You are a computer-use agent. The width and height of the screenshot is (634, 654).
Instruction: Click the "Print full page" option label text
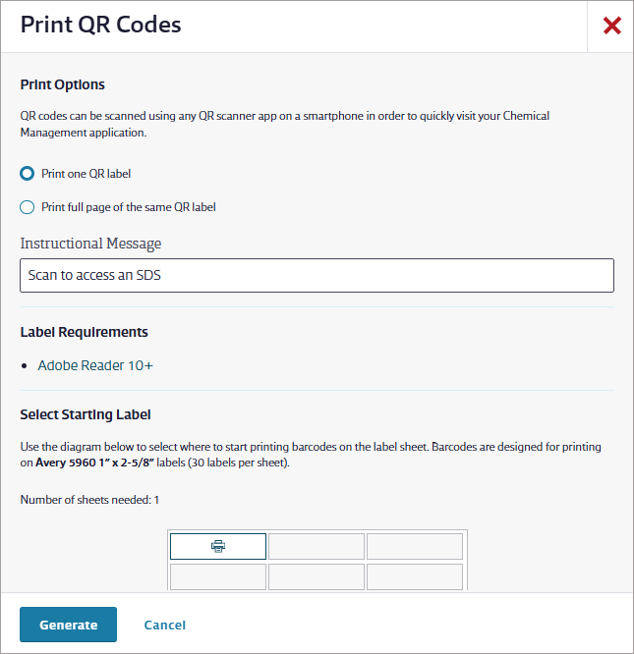[129, 207]
